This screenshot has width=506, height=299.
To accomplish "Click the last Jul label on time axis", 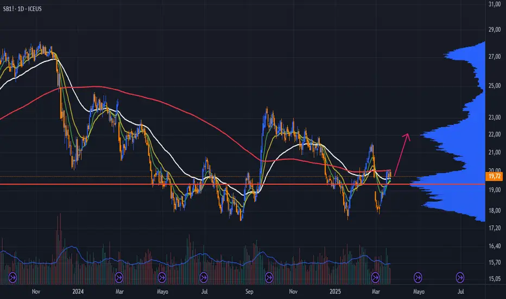I will (x=461, y=291).
